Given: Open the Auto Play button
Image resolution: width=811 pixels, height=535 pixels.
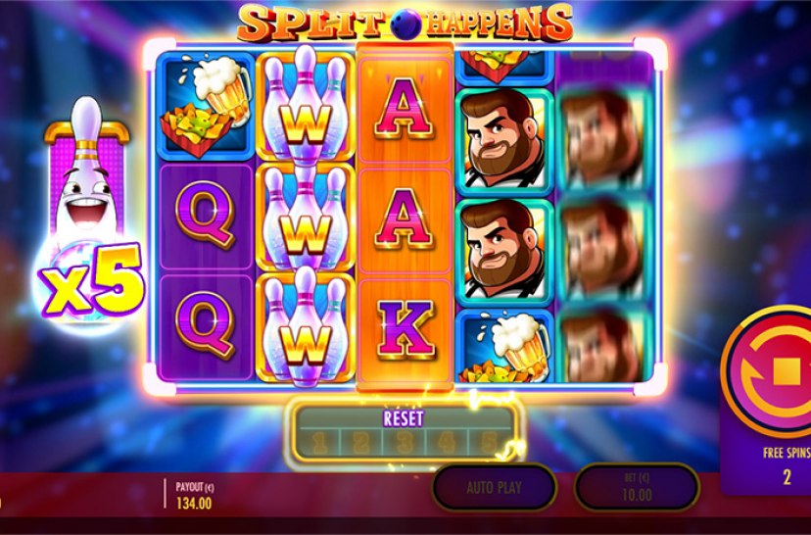Looking at the screenshot, I should pos(494,487).
